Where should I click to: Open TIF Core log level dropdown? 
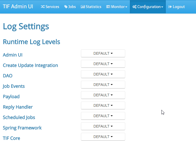coord(103,137)
